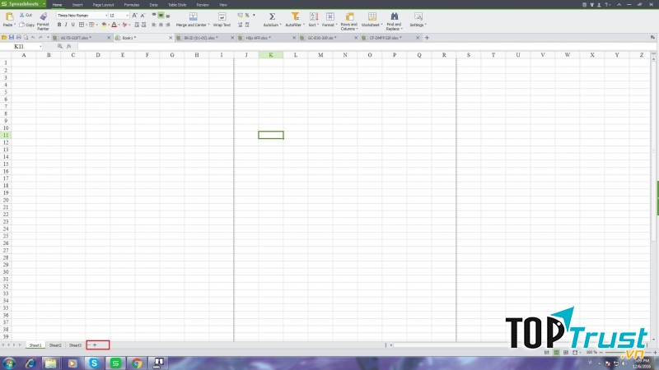The height and width of the screenshot is (370, 659).
Task: Align text right
Action: (168, 25)
